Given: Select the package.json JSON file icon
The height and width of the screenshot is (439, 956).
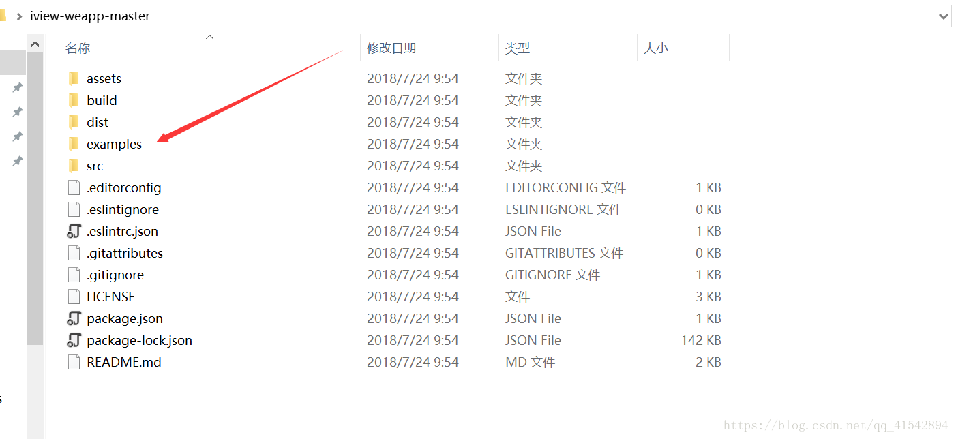Looking at the screenshot, I should point(74,318).
